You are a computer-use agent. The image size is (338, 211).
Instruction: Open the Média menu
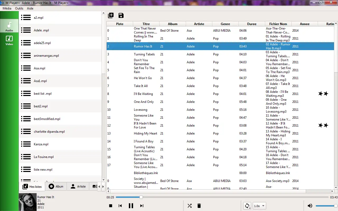(x=7, y=8)
